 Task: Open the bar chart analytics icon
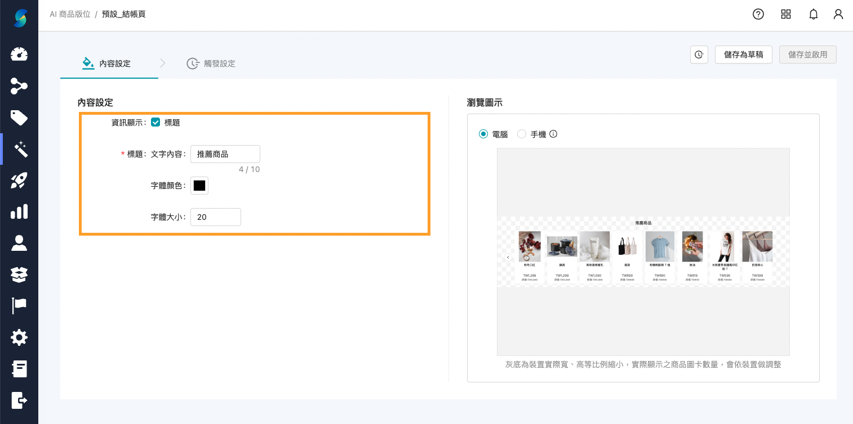pyautogui.click(x=19, y=212)
